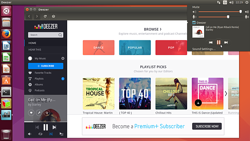Open the sound indicator in top panel
Image resolution: width=250 pixels, height=141 pixels.
point(231,2)
